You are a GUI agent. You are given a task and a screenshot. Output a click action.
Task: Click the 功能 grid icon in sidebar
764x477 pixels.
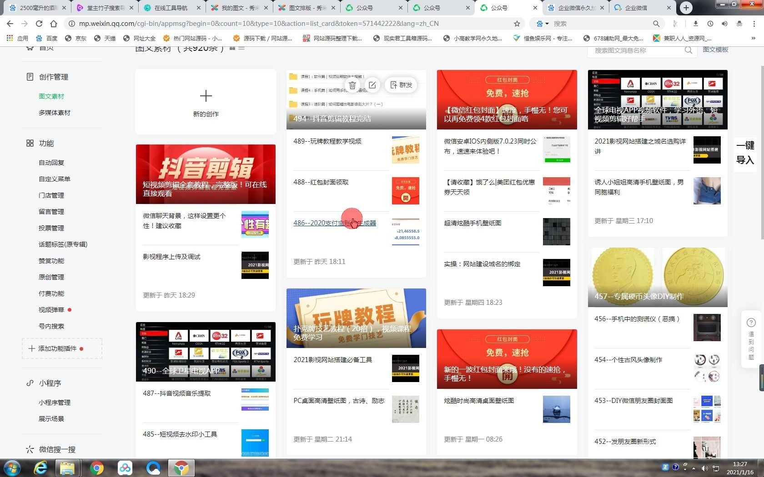(x=30, y=143)
